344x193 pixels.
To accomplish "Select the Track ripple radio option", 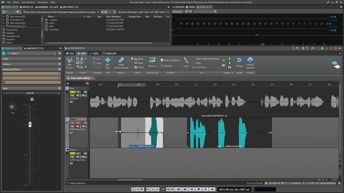I will [132, 63].
